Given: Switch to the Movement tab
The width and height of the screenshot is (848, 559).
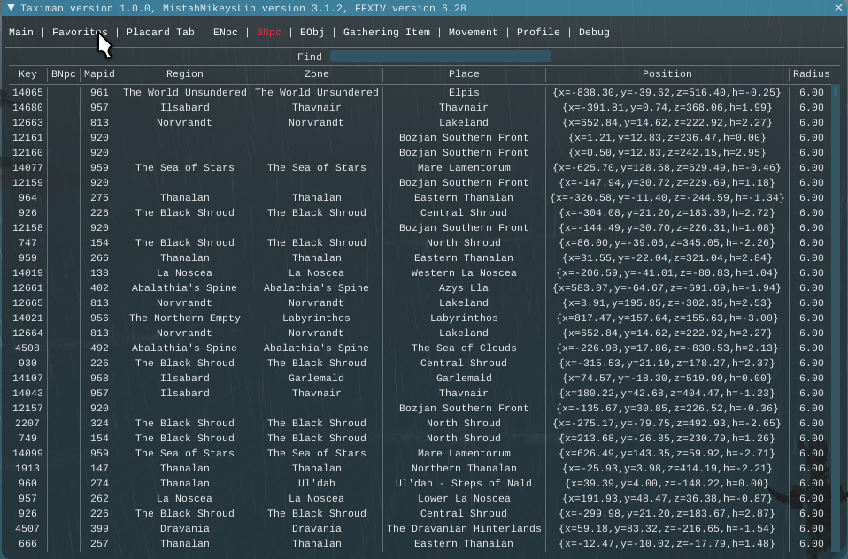Looking at the screenshot, I should pyautogui.click(x=473, y=33).
